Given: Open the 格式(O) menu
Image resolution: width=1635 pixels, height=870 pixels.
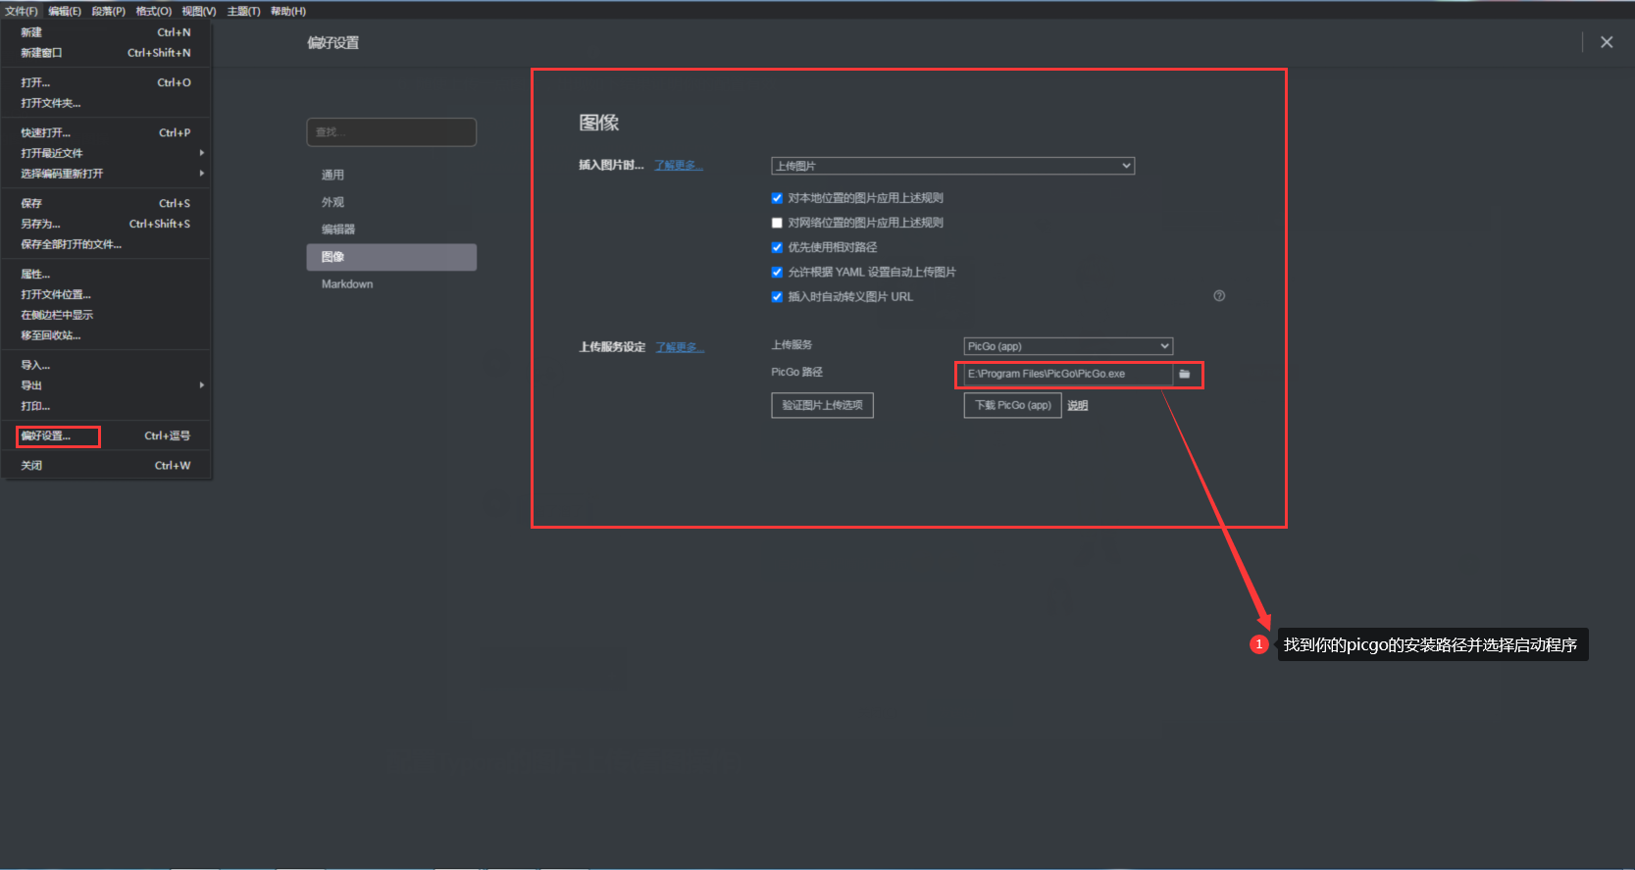Looking at the screenshot, I should click(x=153, y=11).
